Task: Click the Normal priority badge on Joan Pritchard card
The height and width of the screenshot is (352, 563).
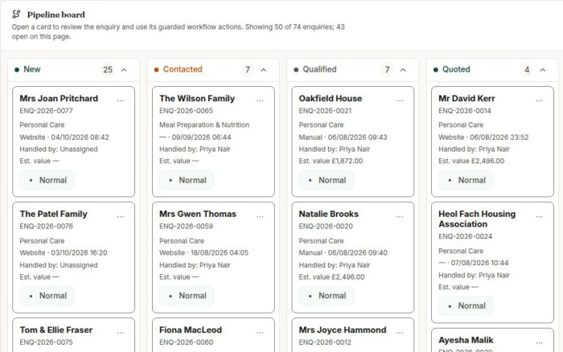Action: tap(47, 180)
